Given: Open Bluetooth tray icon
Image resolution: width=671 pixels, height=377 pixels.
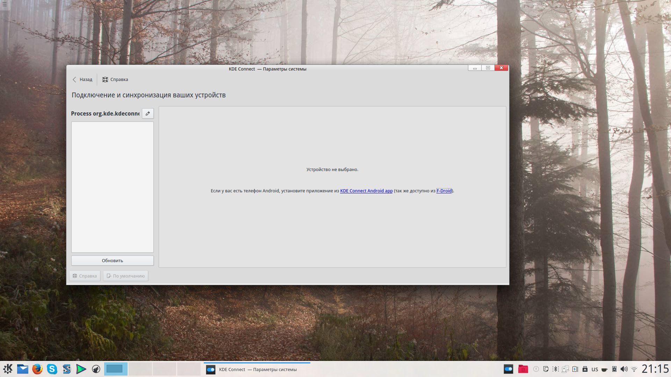Looking at the screenshot, I should click(555, 369).
